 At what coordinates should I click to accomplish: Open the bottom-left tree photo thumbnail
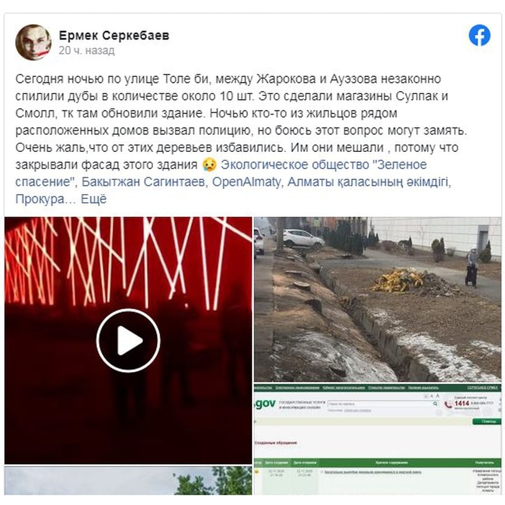pyautogui.click(x=128, y=480)
